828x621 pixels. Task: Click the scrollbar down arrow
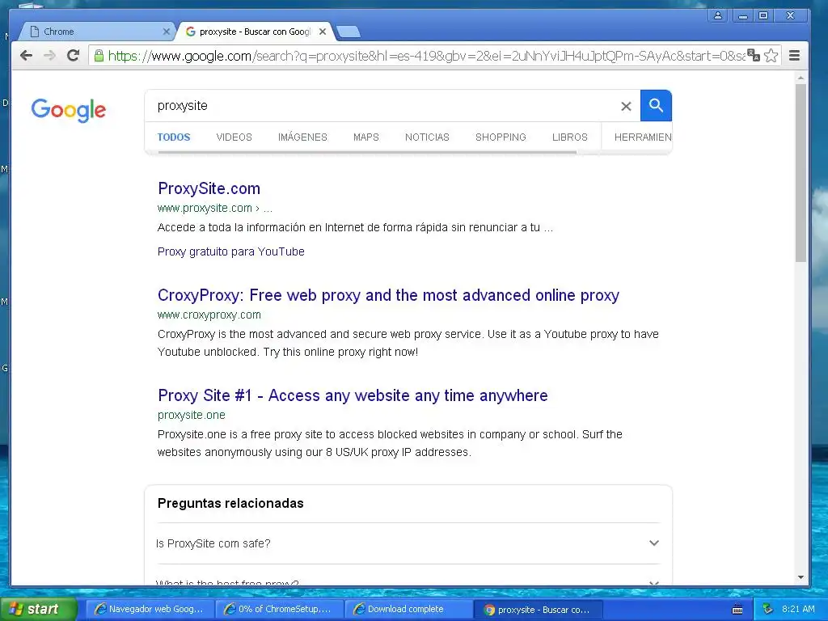coord(801,577)
